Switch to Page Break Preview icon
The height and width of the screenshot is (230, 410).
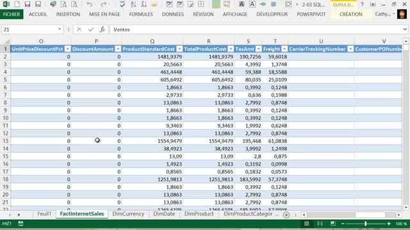pyautogui.click(x=333, y=224)
